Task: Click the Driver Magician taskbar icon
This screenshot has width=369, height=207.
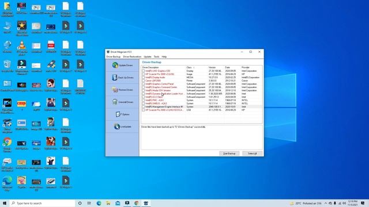Action: [x=146, y=203]
